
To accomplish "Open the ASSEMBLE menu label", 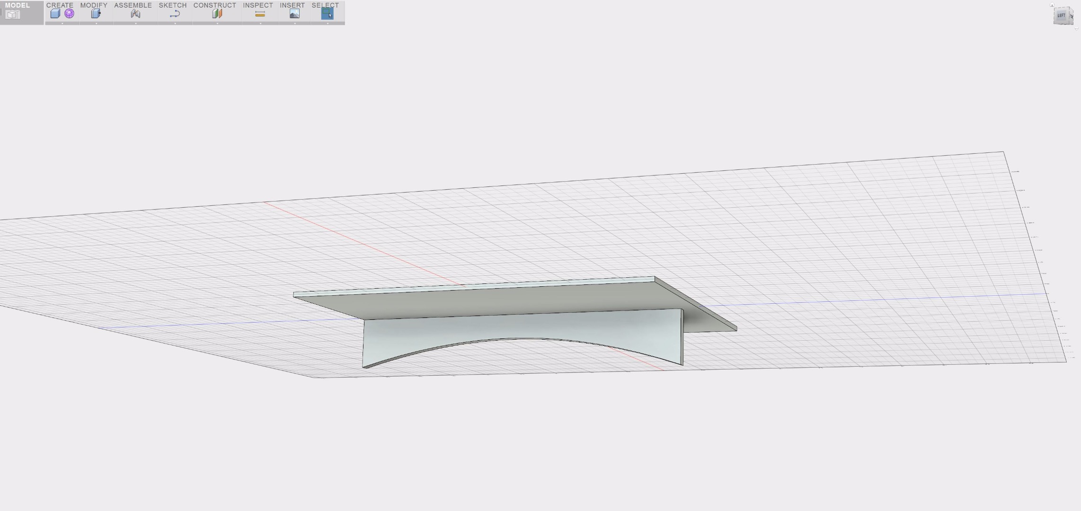I will coord(133,5).
